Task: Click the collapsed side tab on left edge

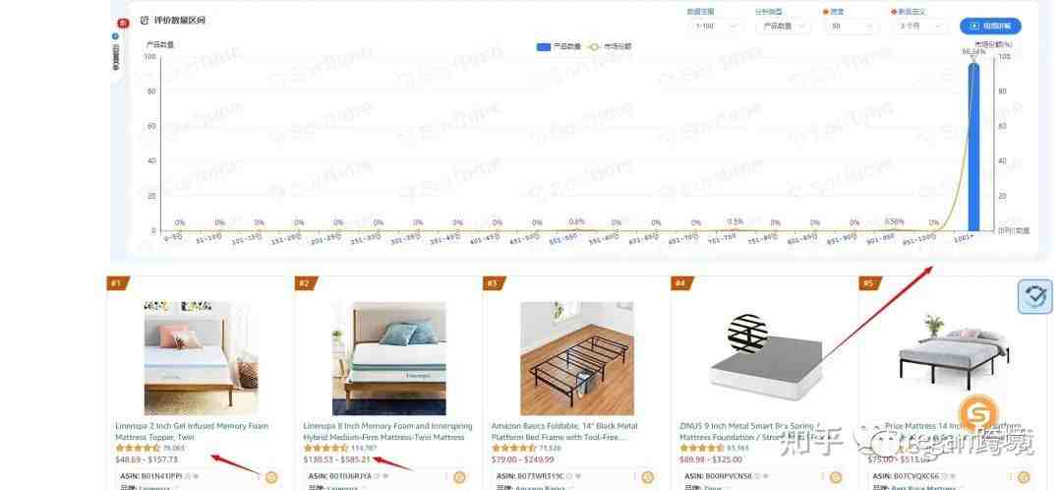Action: click(116, 49)
